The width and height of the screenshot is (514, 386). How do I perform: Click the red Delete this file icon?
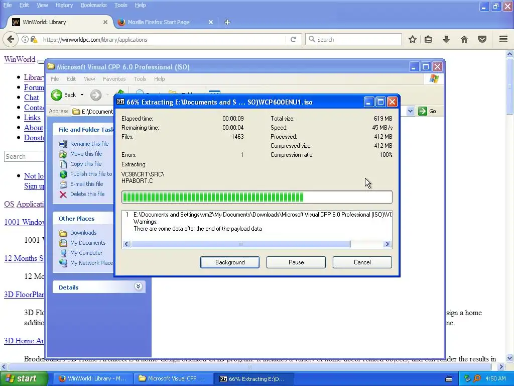(x=63, y=195)
